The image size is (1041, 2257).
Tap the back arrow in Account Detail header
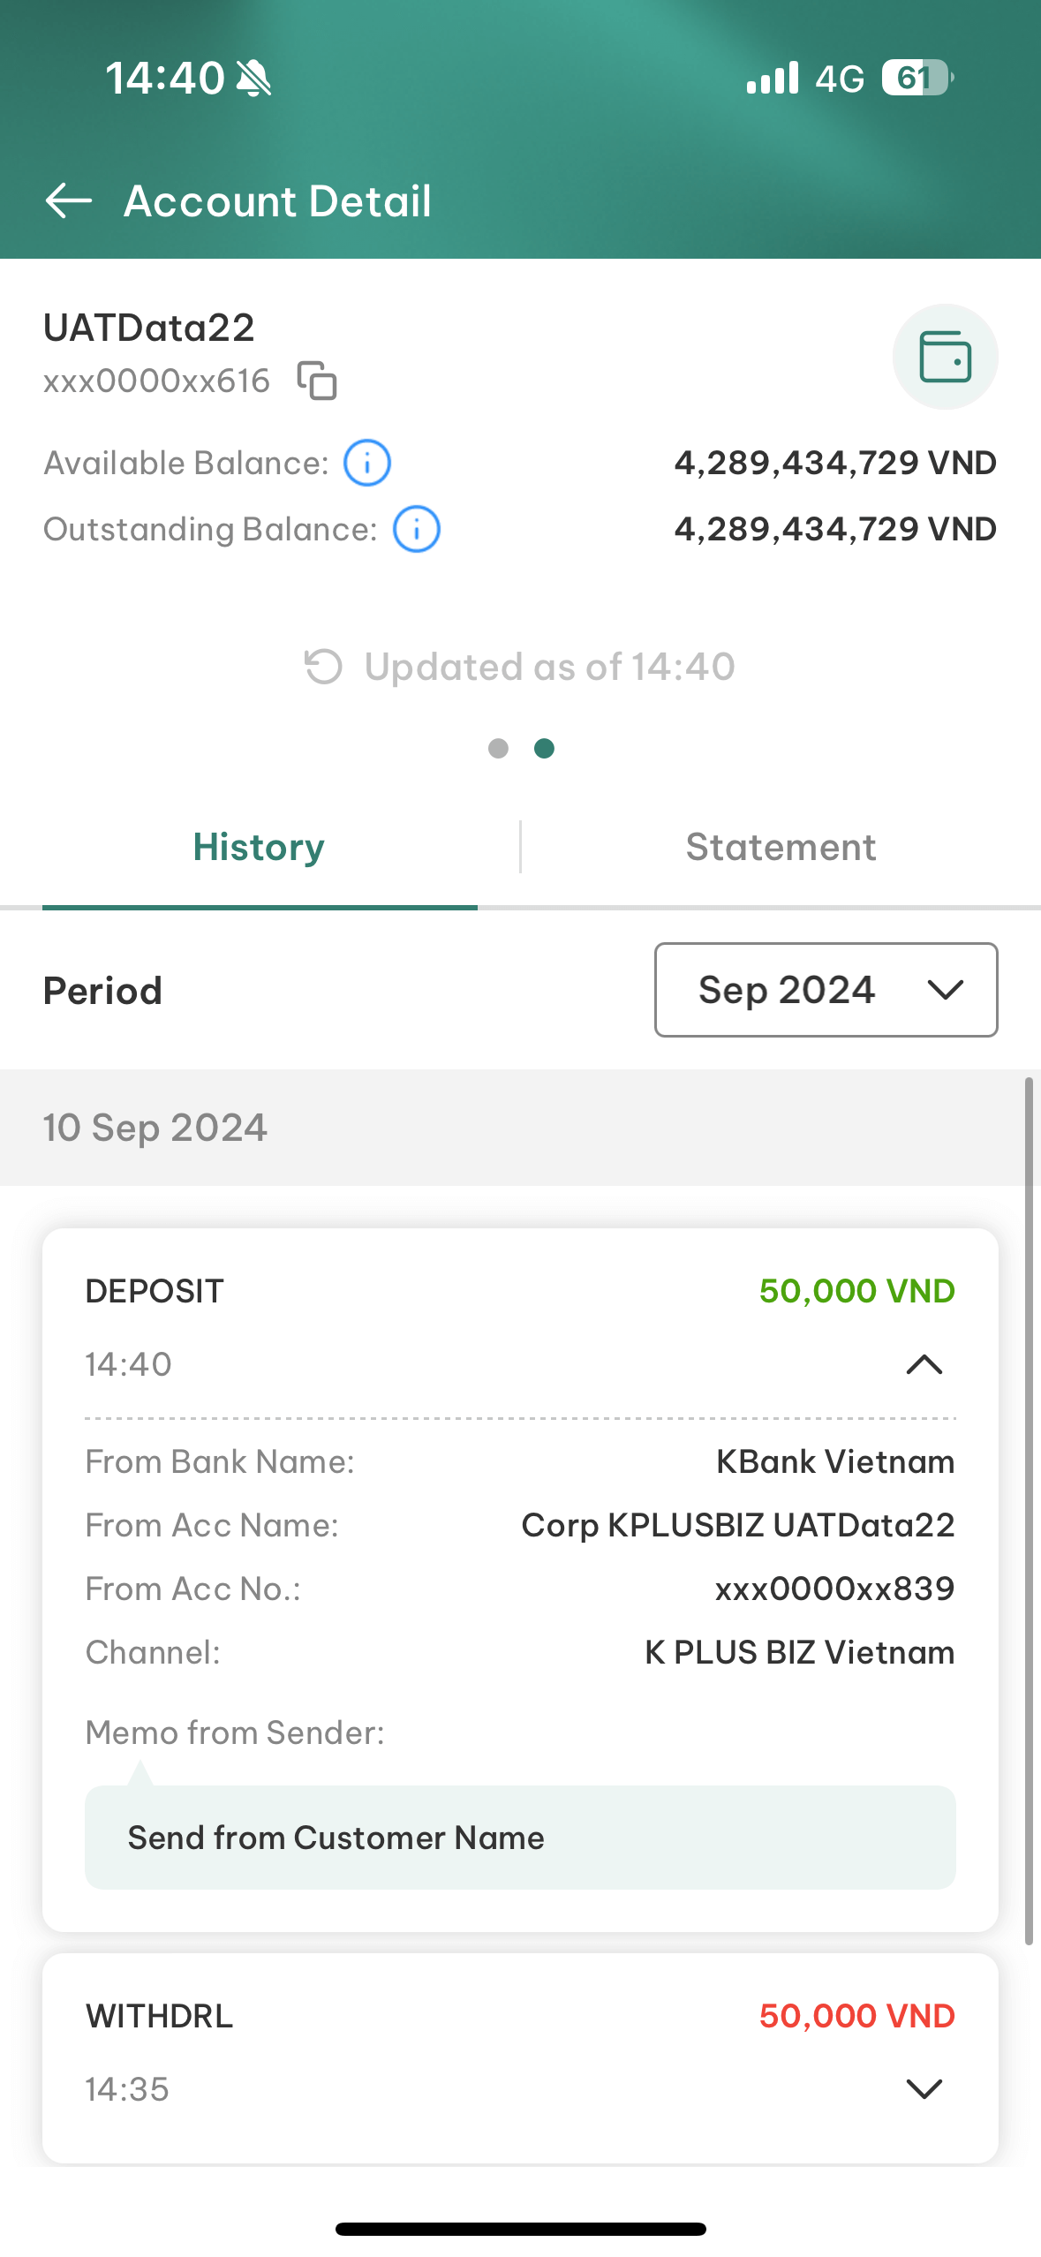pos(69,200)
